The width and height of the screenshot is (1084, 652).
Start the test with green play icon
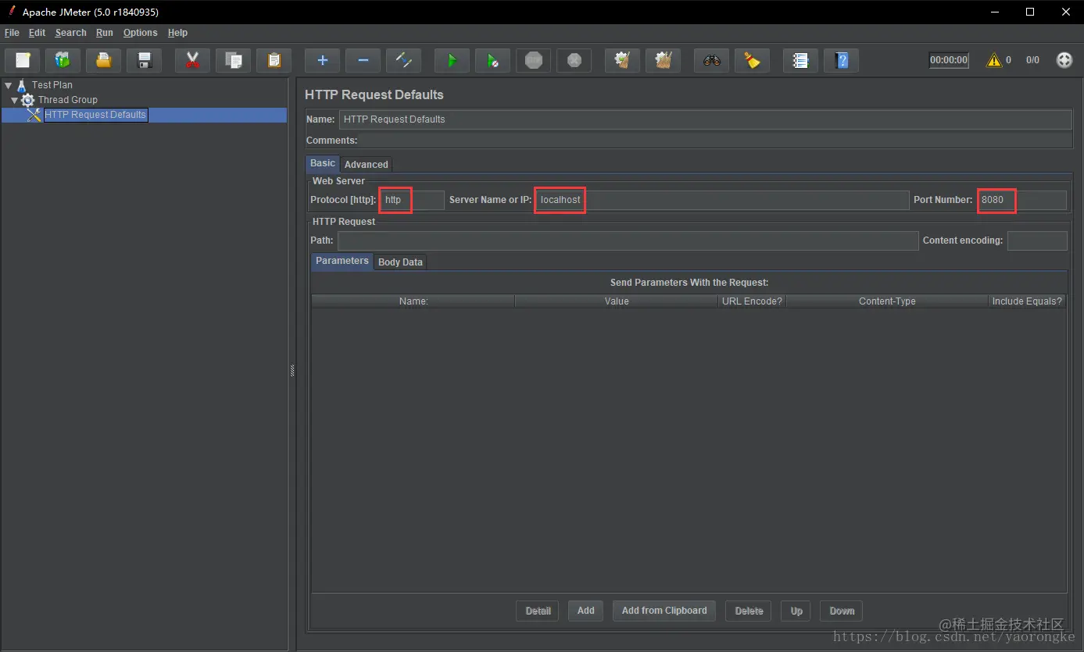452,60
